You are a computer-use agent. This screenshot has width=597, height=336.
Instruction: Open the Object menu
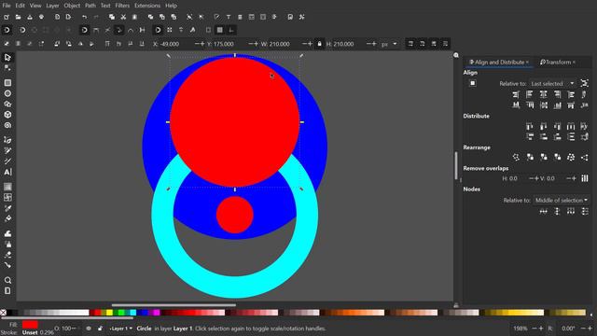(72, 6)
